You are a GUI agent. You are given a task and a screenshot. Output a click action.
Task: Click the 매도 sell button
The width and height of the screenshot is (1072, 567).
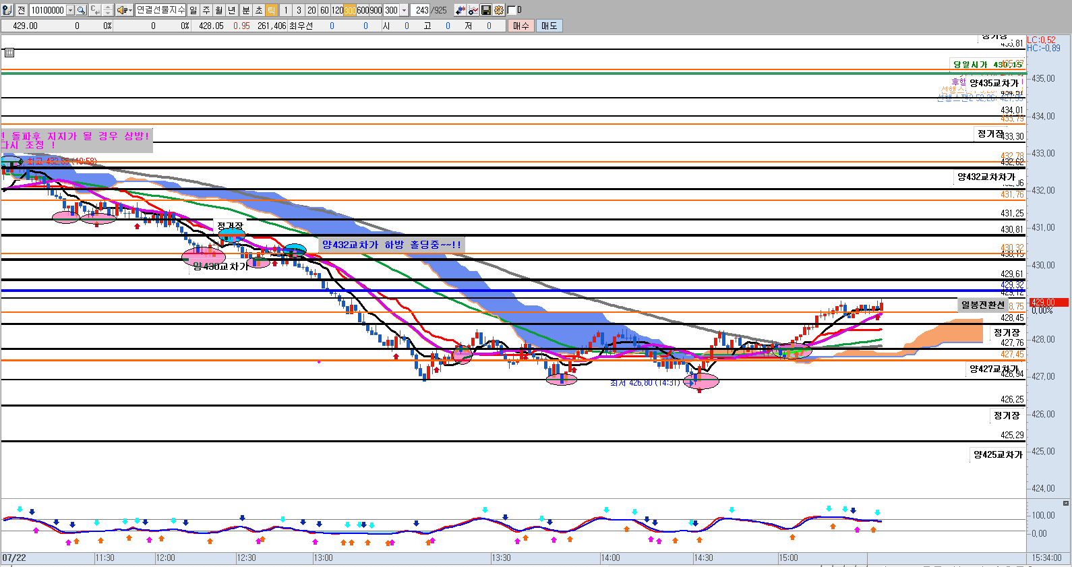point(549,26)
